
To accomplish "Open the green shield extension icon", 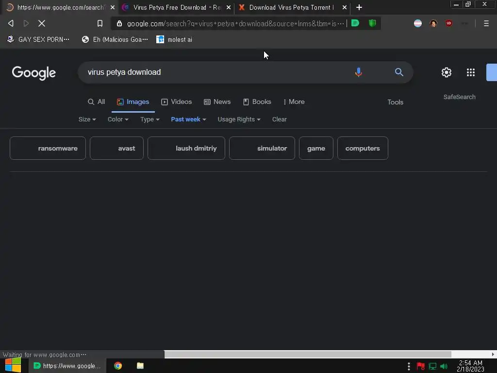I will 372,23.
